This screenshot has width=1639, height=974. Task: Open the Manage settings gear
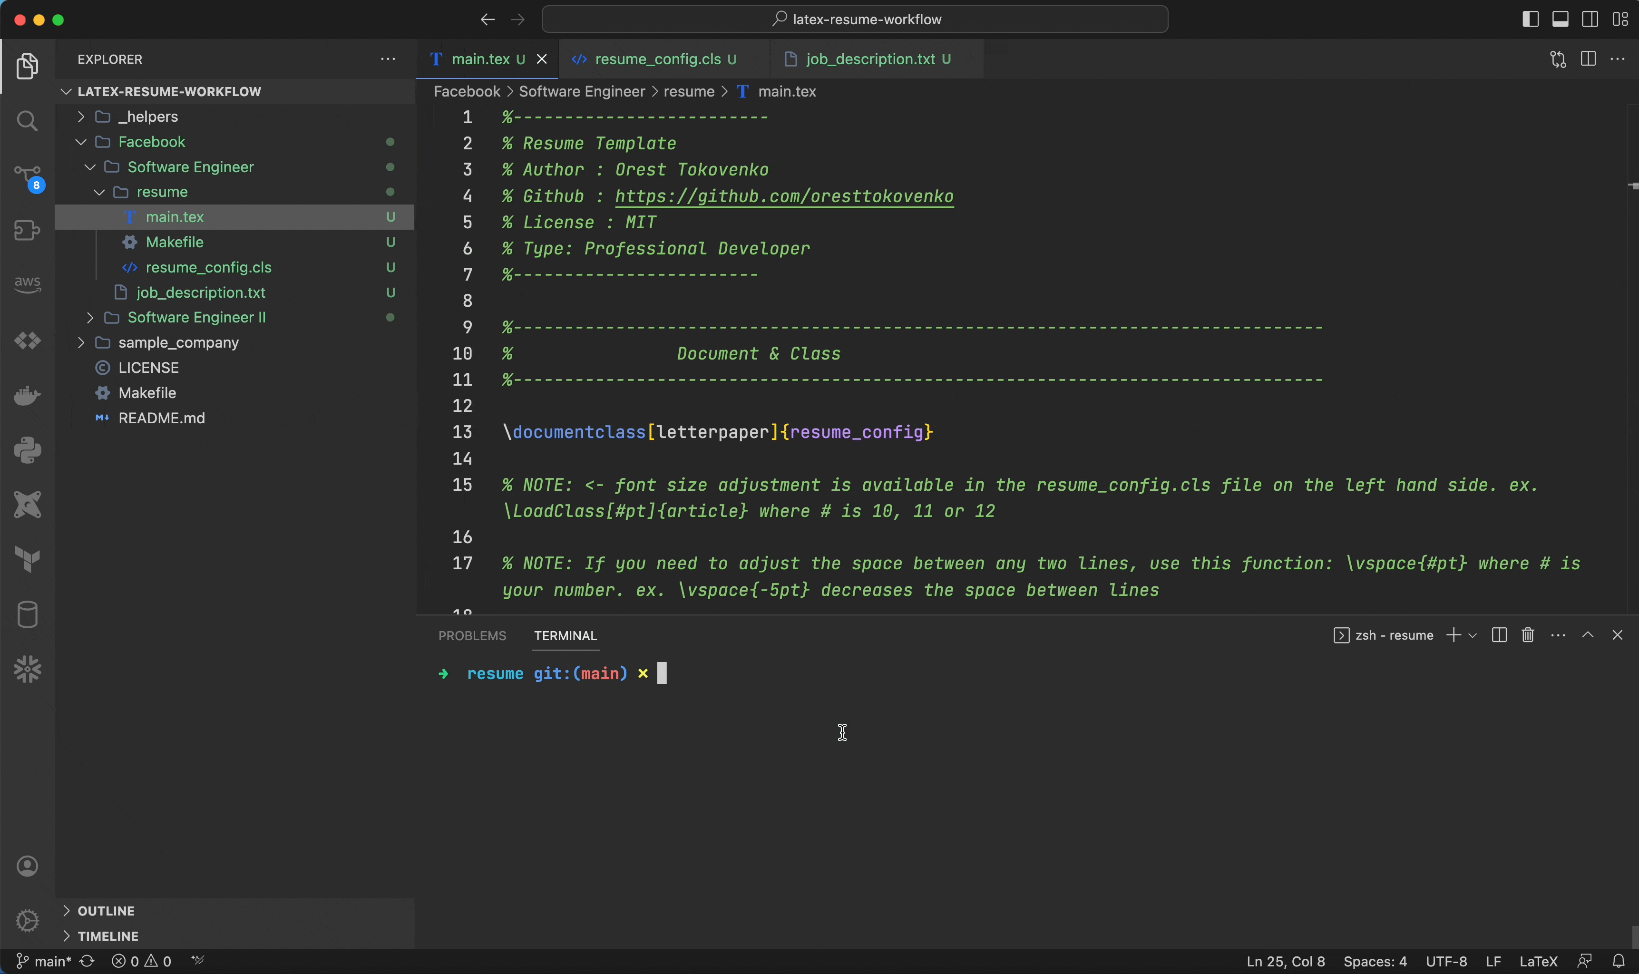click(27, 920)
